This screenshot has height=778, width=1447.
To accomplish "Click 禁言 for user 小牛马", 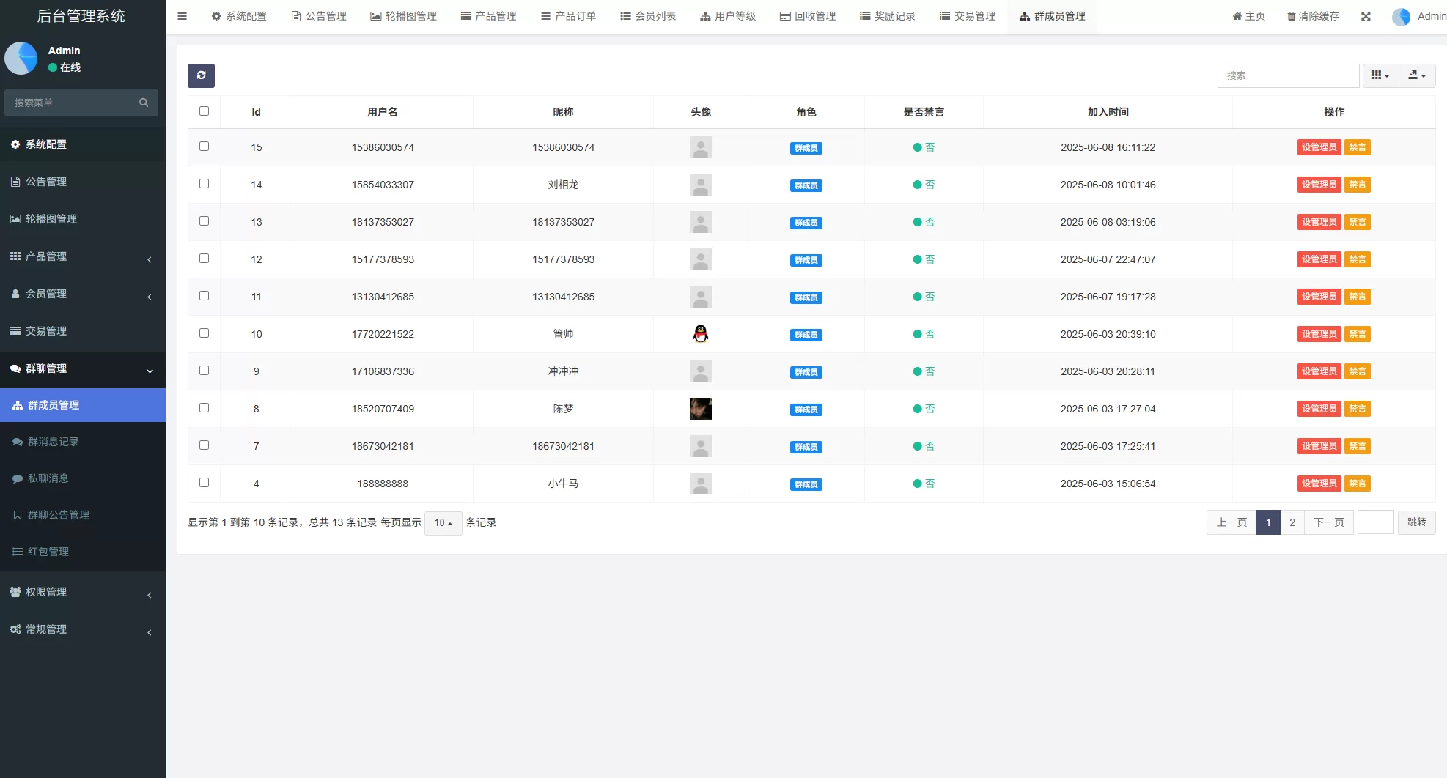I will tap(1357, 484).
